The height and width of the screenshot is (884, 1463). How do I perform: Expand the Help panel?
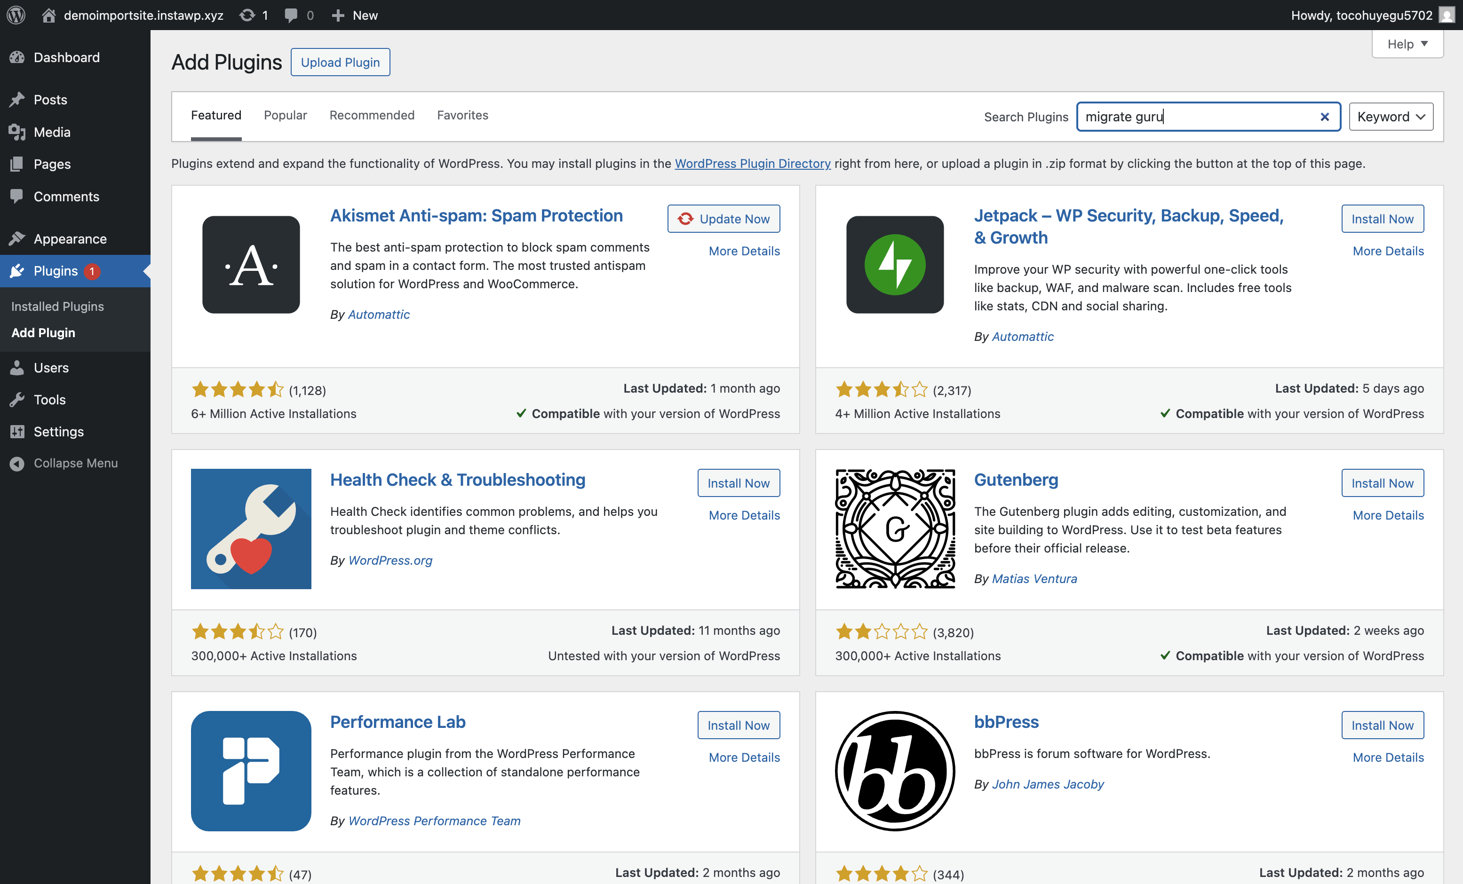coord(1407,44)
